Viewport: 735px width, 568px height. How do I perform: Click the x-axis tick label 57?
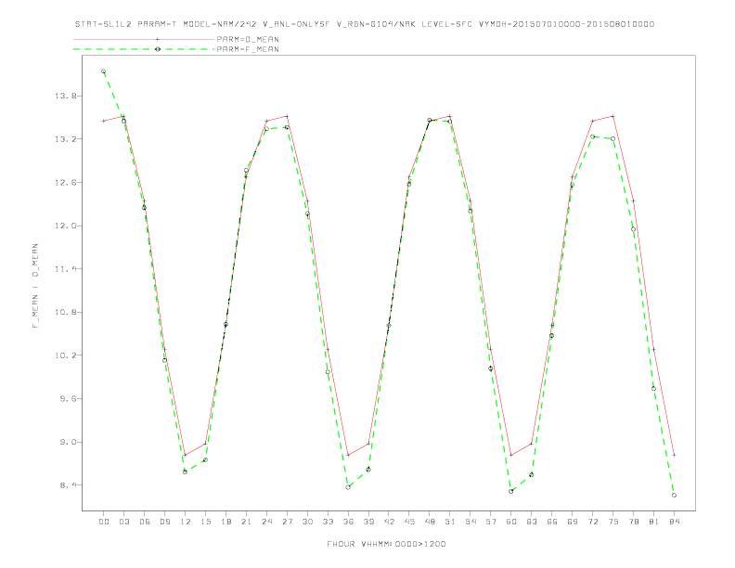click(491, 522)
